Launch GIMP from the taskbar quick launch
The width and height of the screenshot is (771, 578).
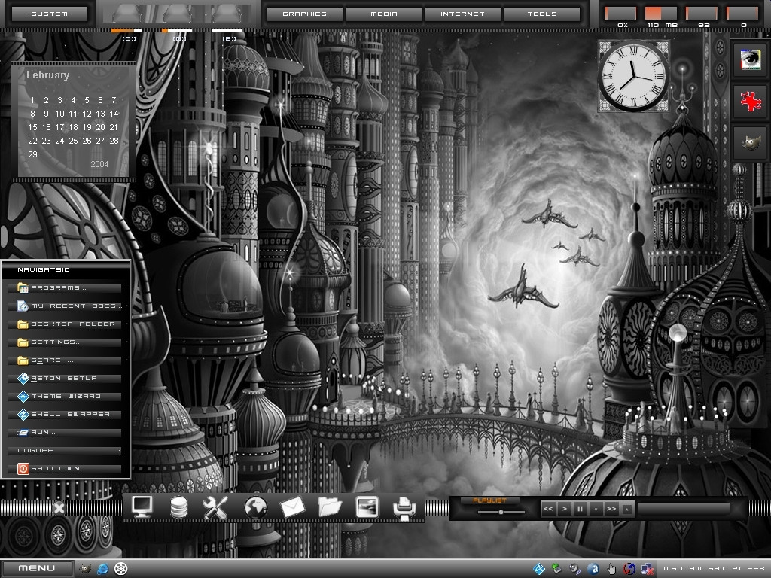pos(85,569)
